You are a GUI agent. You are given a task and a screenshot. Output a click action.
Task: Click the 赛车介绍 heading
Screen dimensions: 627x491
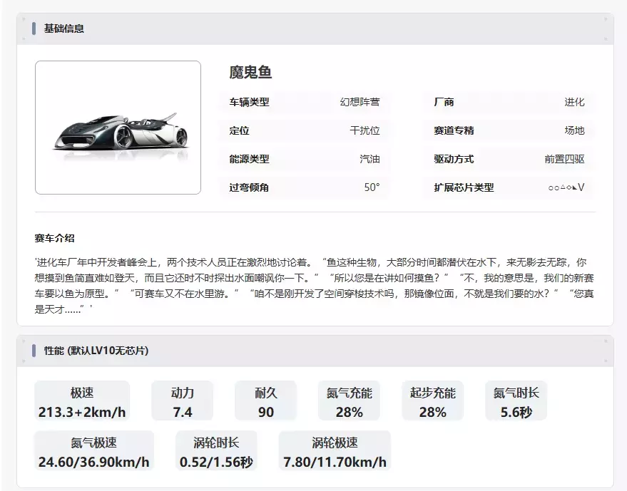54,238
